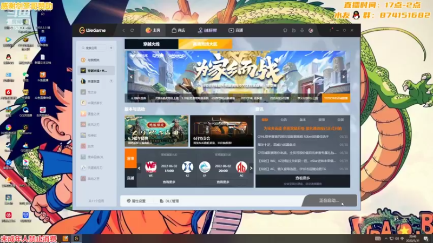Click 查看更多 under the EP vs AG match
The image size is (433, 243).
223,182
